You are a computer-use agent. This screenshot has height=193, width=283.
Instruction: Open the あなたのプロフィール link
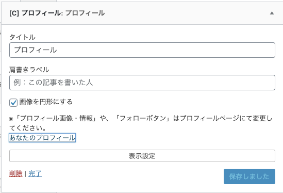click(x=42, y=138)
